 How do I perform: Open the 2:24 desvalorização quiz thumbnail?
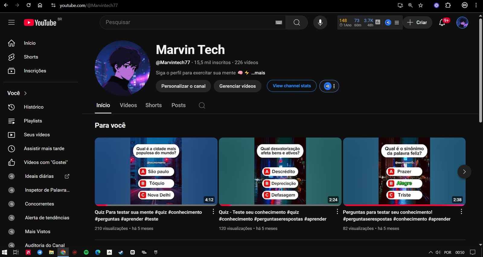coord(280,171)
